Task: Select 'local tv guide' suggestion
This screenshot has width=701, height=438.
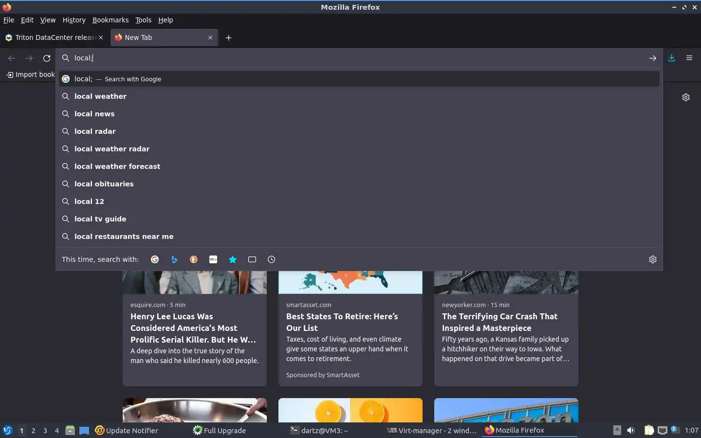Action: 359,219
